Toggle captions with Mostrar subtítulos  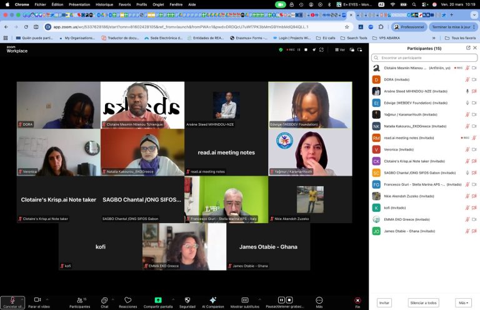[x=245, y=301]
